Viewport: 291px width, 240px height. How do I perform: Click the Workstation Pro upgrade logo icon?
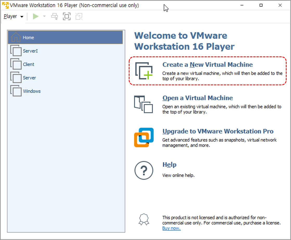(x=144, y=137)
